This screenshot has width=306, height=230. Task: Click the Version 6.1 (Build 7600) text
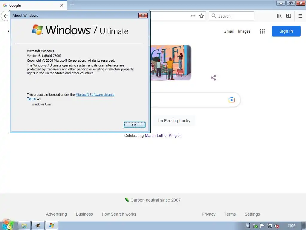point(44,56)
